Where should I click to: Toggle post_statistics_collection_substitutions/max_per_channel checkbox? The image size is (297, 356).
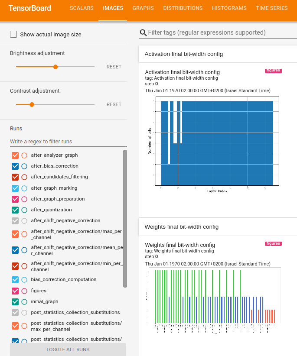(15, 326)
